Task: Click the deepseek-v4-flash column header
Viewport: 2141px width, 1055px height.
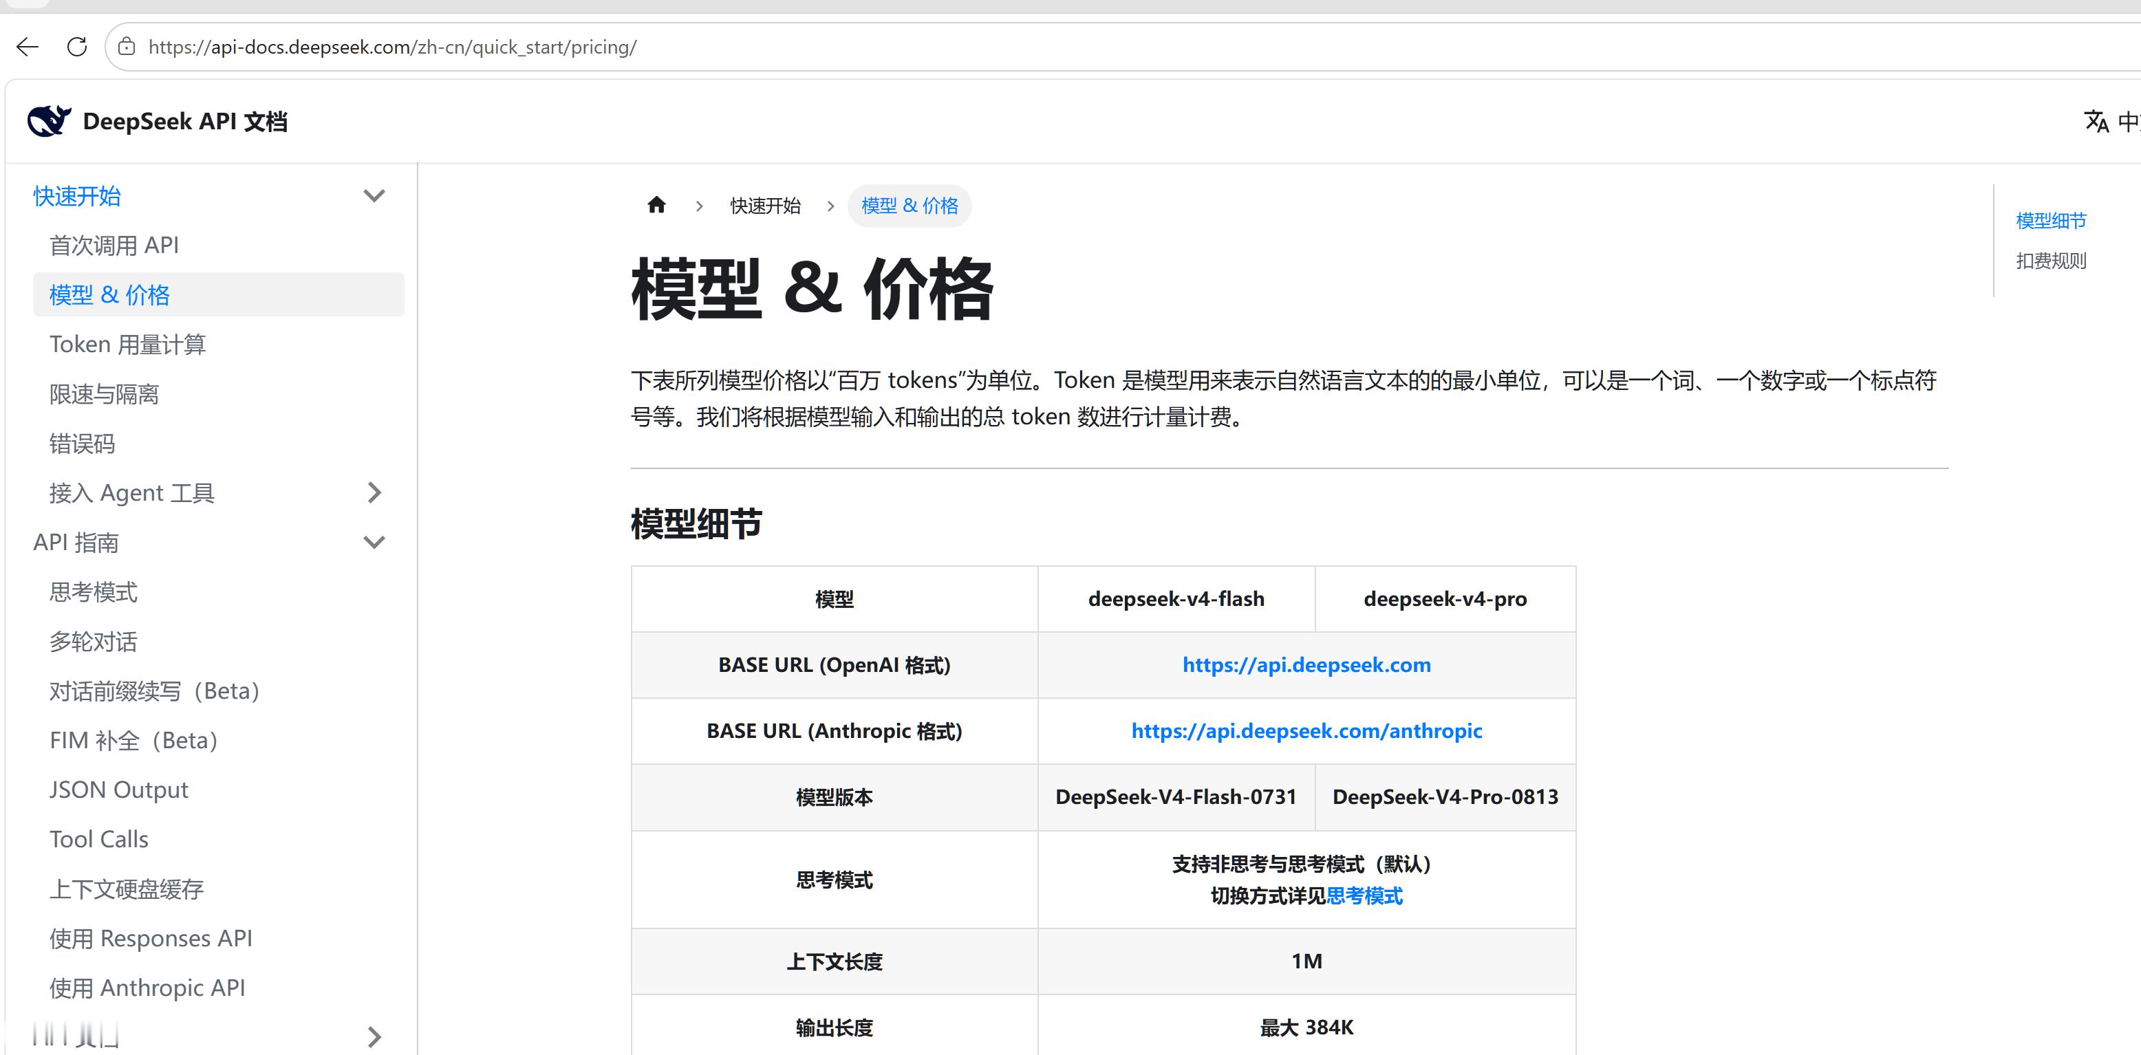Action: point(1176,599)
